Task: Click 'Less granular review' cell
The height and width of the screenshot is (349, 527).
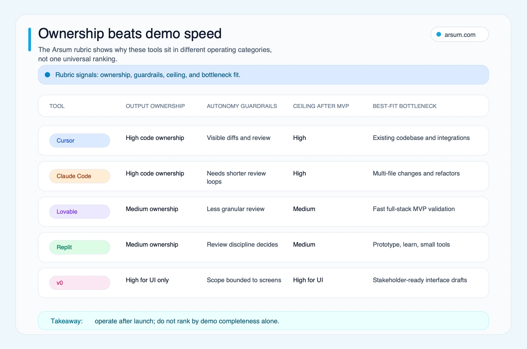Action: tap(236, 209)
